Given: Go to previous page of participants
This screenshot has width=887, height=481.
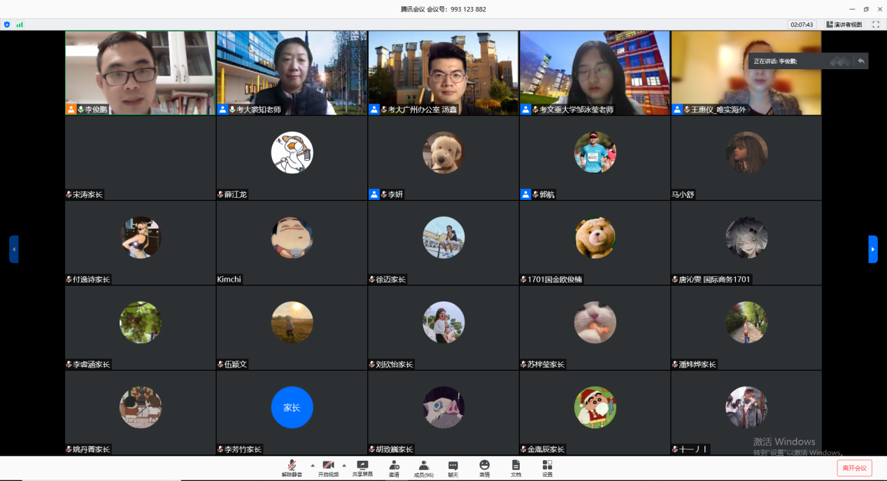Looking at the screenshot, I should click(x=14, y=249).
